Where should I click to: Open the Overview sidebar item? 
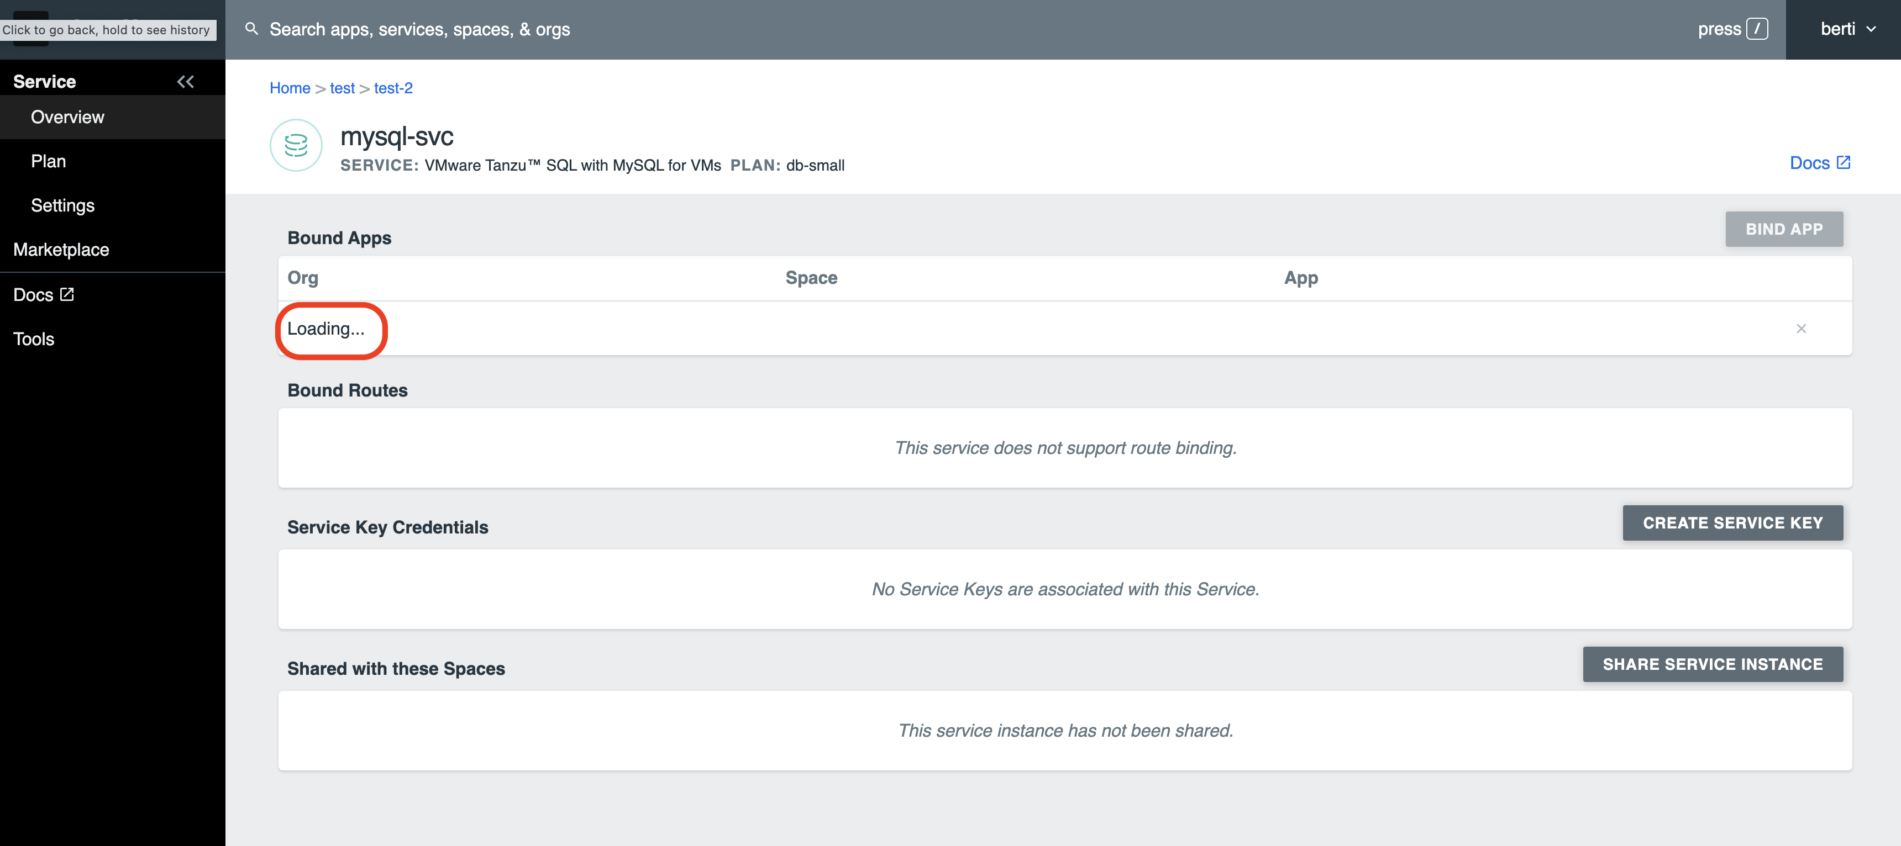[x=67, y=117]
